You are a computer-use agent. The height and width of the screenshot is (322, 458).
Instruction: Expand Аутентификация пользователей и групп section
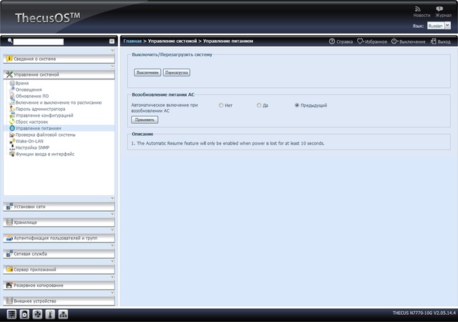[x=59, y=238]
